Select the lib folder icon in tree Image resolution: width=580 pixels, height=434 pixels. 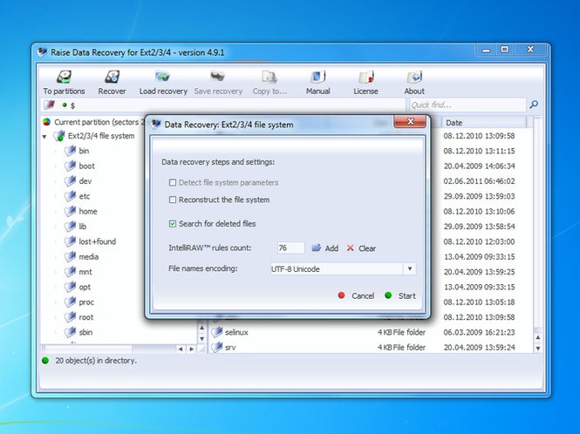(70, 227)
